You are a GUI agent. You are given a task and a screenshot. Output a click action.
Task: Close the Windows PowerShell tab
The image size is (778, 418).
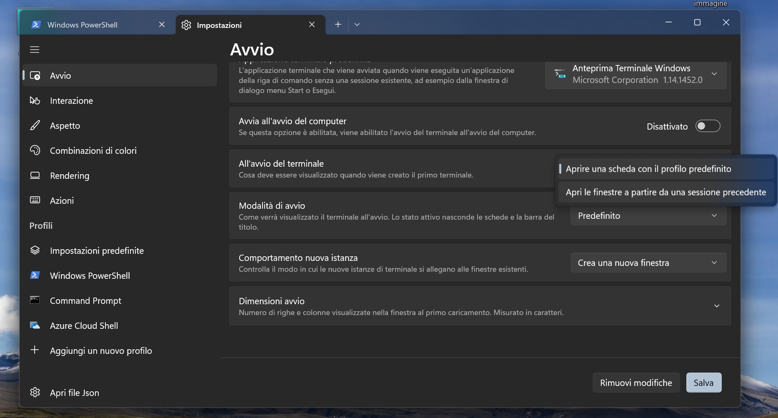[x=162, y=25]
